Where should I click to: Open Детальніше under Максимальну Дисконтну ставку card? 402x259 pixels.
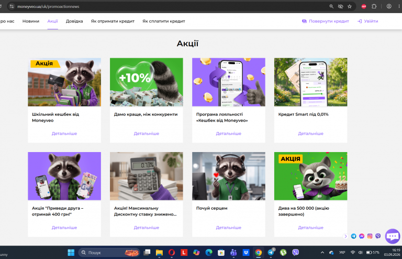pyautogui.click(x=147, y=228)
